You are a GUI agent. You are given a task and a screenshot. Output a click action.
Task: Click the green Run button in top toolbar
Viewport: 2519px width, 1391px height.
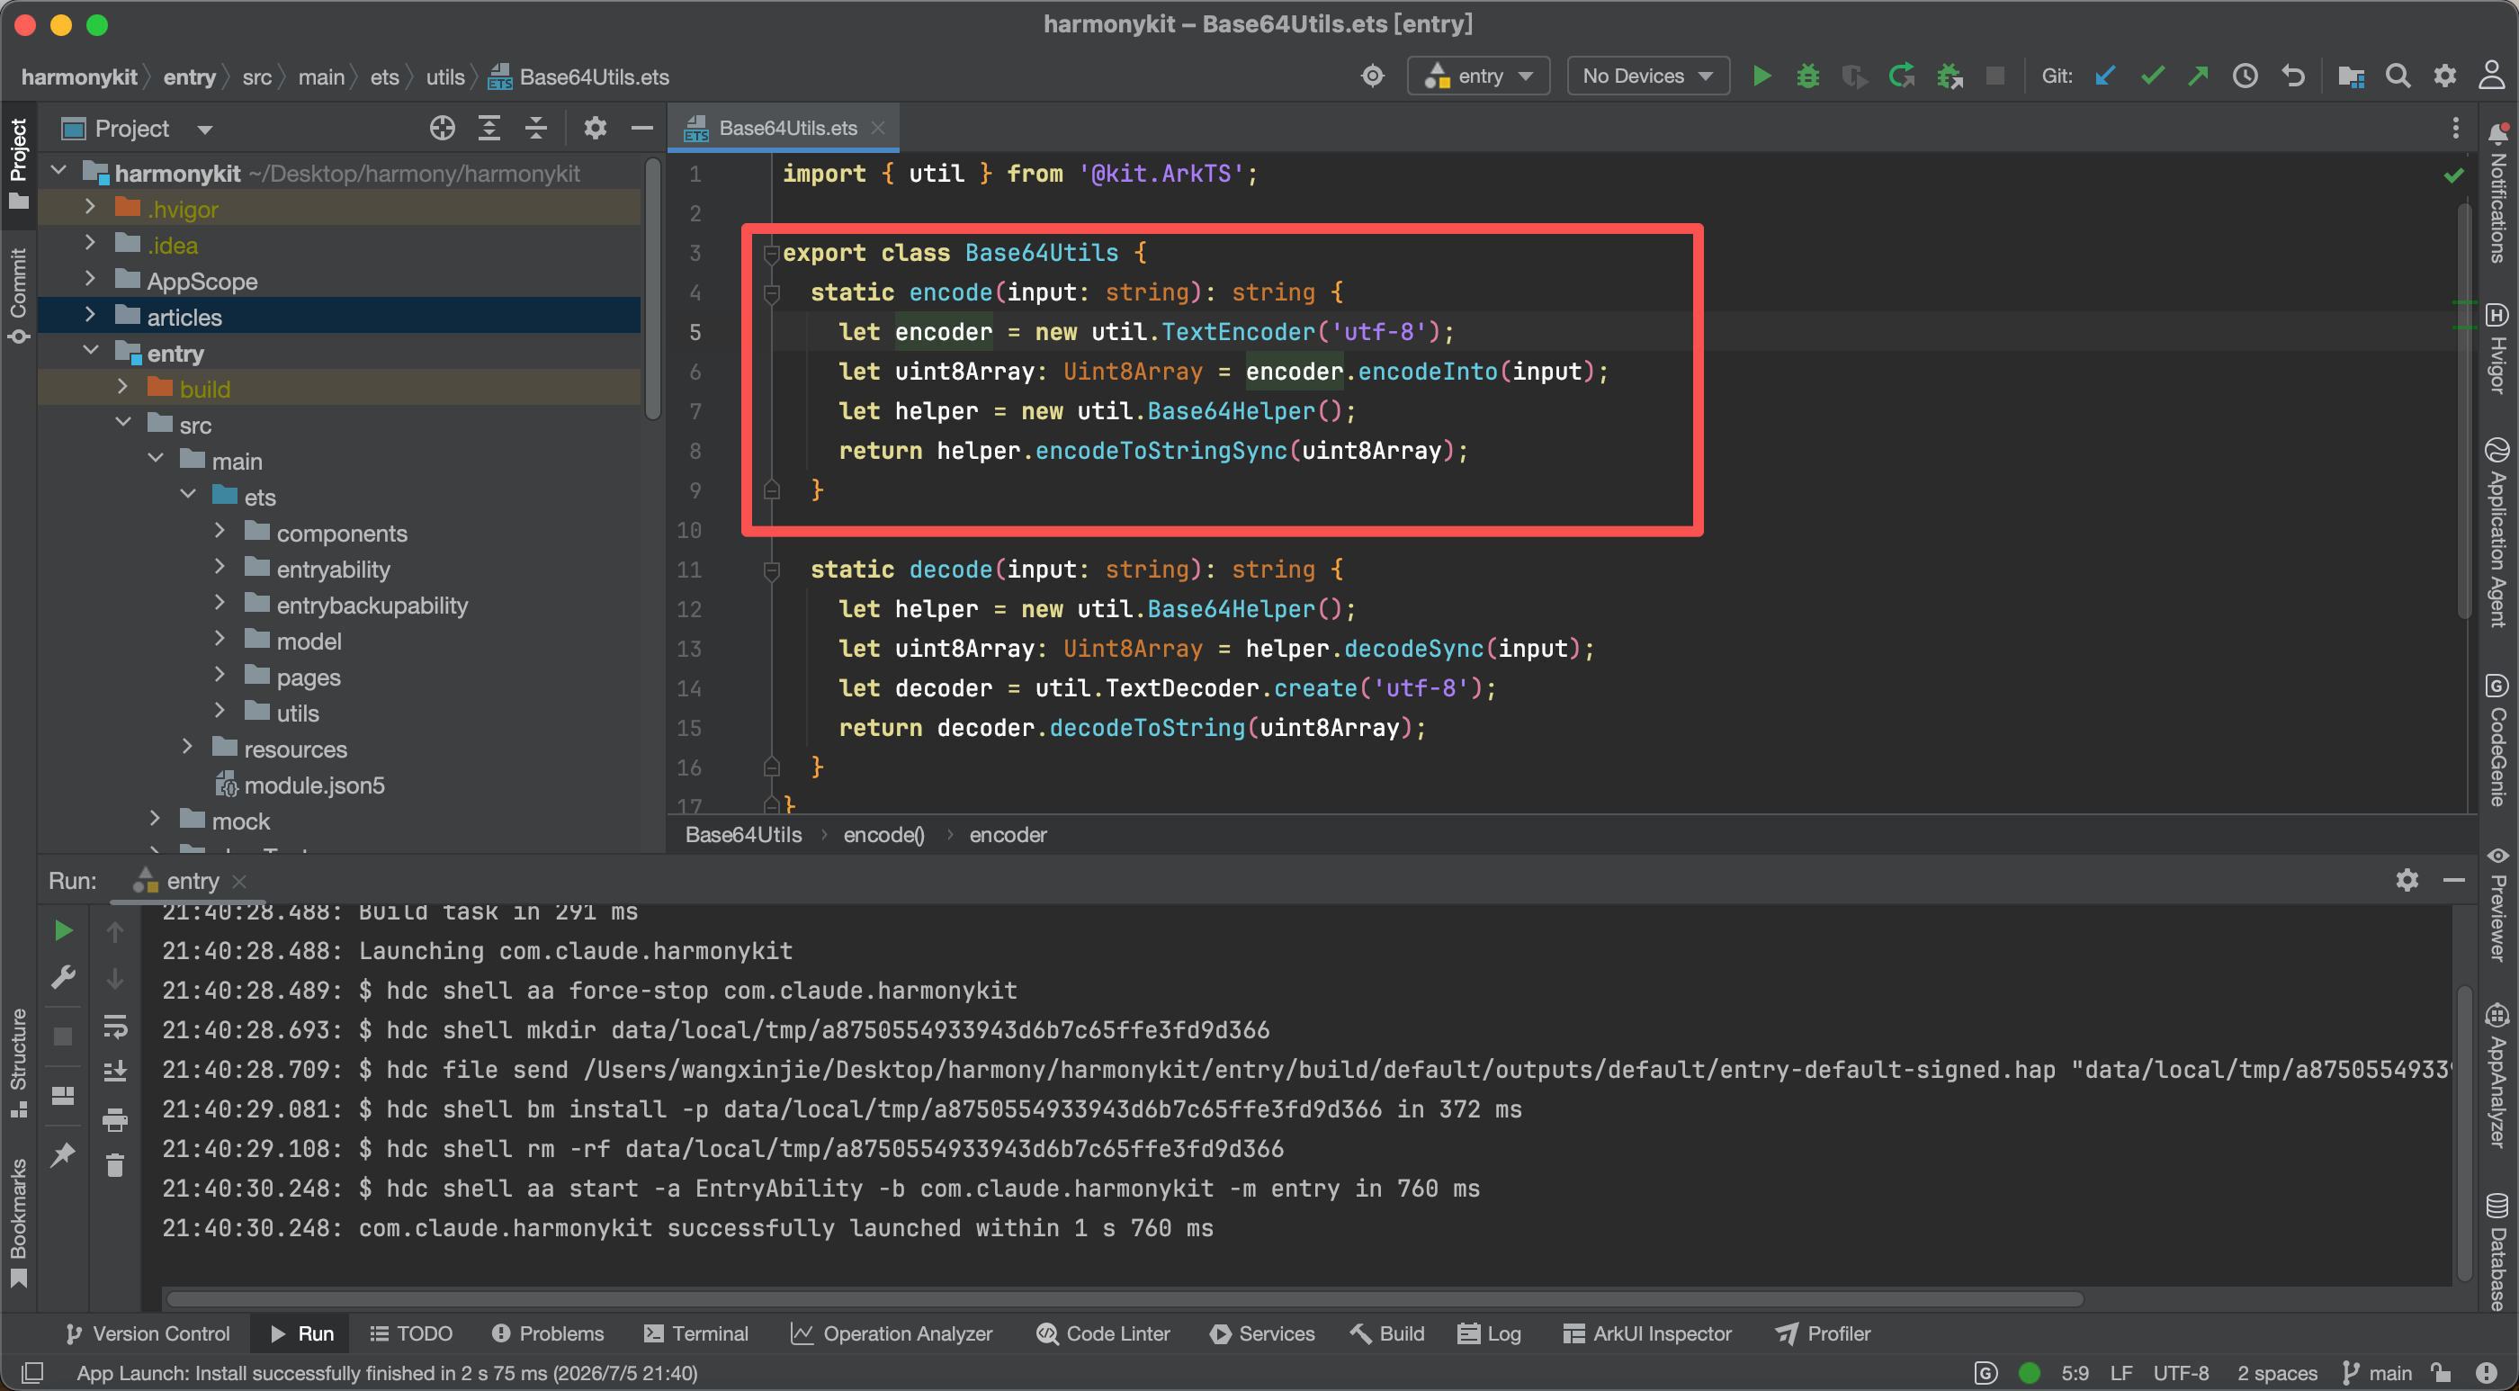1762,76
